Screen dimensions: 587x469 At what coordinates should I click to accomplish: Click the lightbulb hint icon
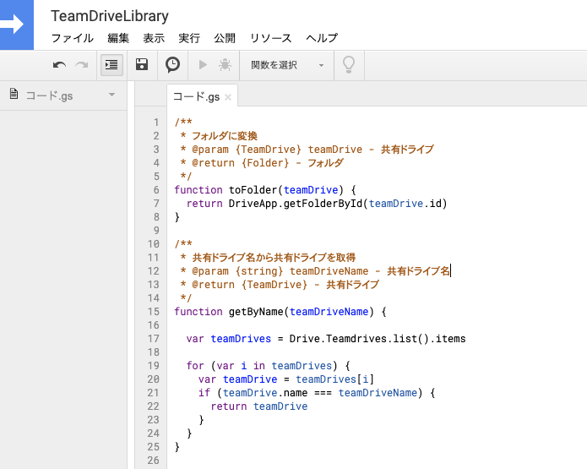pyautogui.click(x=349, y=65)
